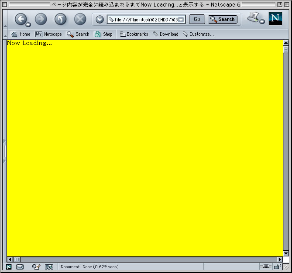Open the round dropdown left of the URL field
This screenshot has width=292, height=273.
point(100,19)
